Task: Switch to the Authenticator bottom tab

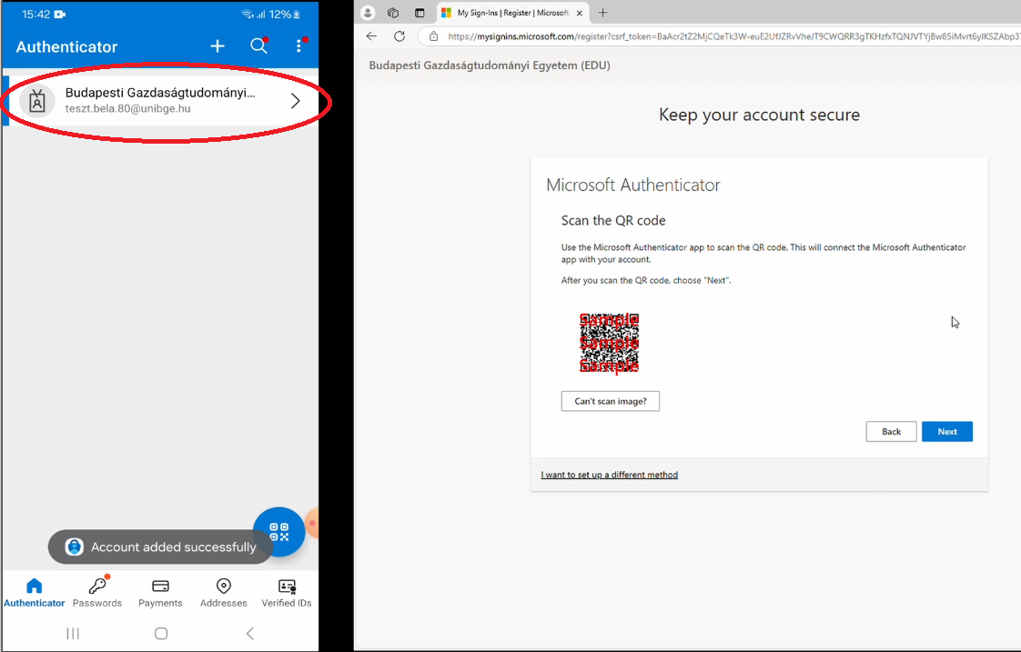Action: 35,593
